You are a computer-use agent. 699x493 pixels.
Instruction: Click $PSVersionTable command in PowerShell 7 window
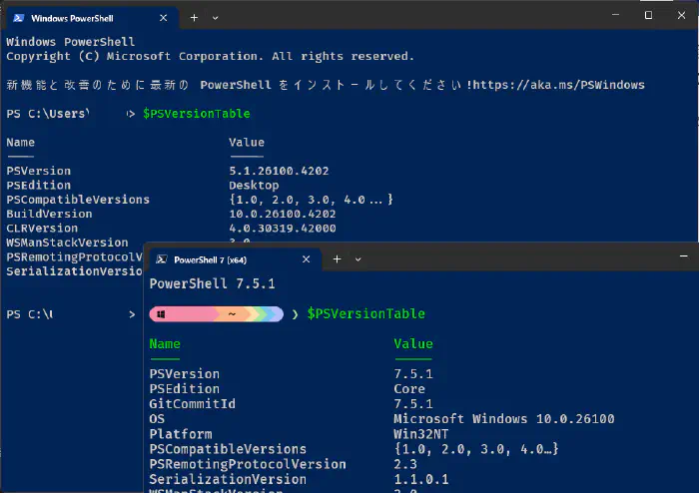tap(366, 313)
